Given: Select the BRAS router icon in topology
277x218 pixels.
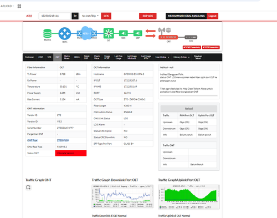Looking at the screenshot, I should point(65,33).
